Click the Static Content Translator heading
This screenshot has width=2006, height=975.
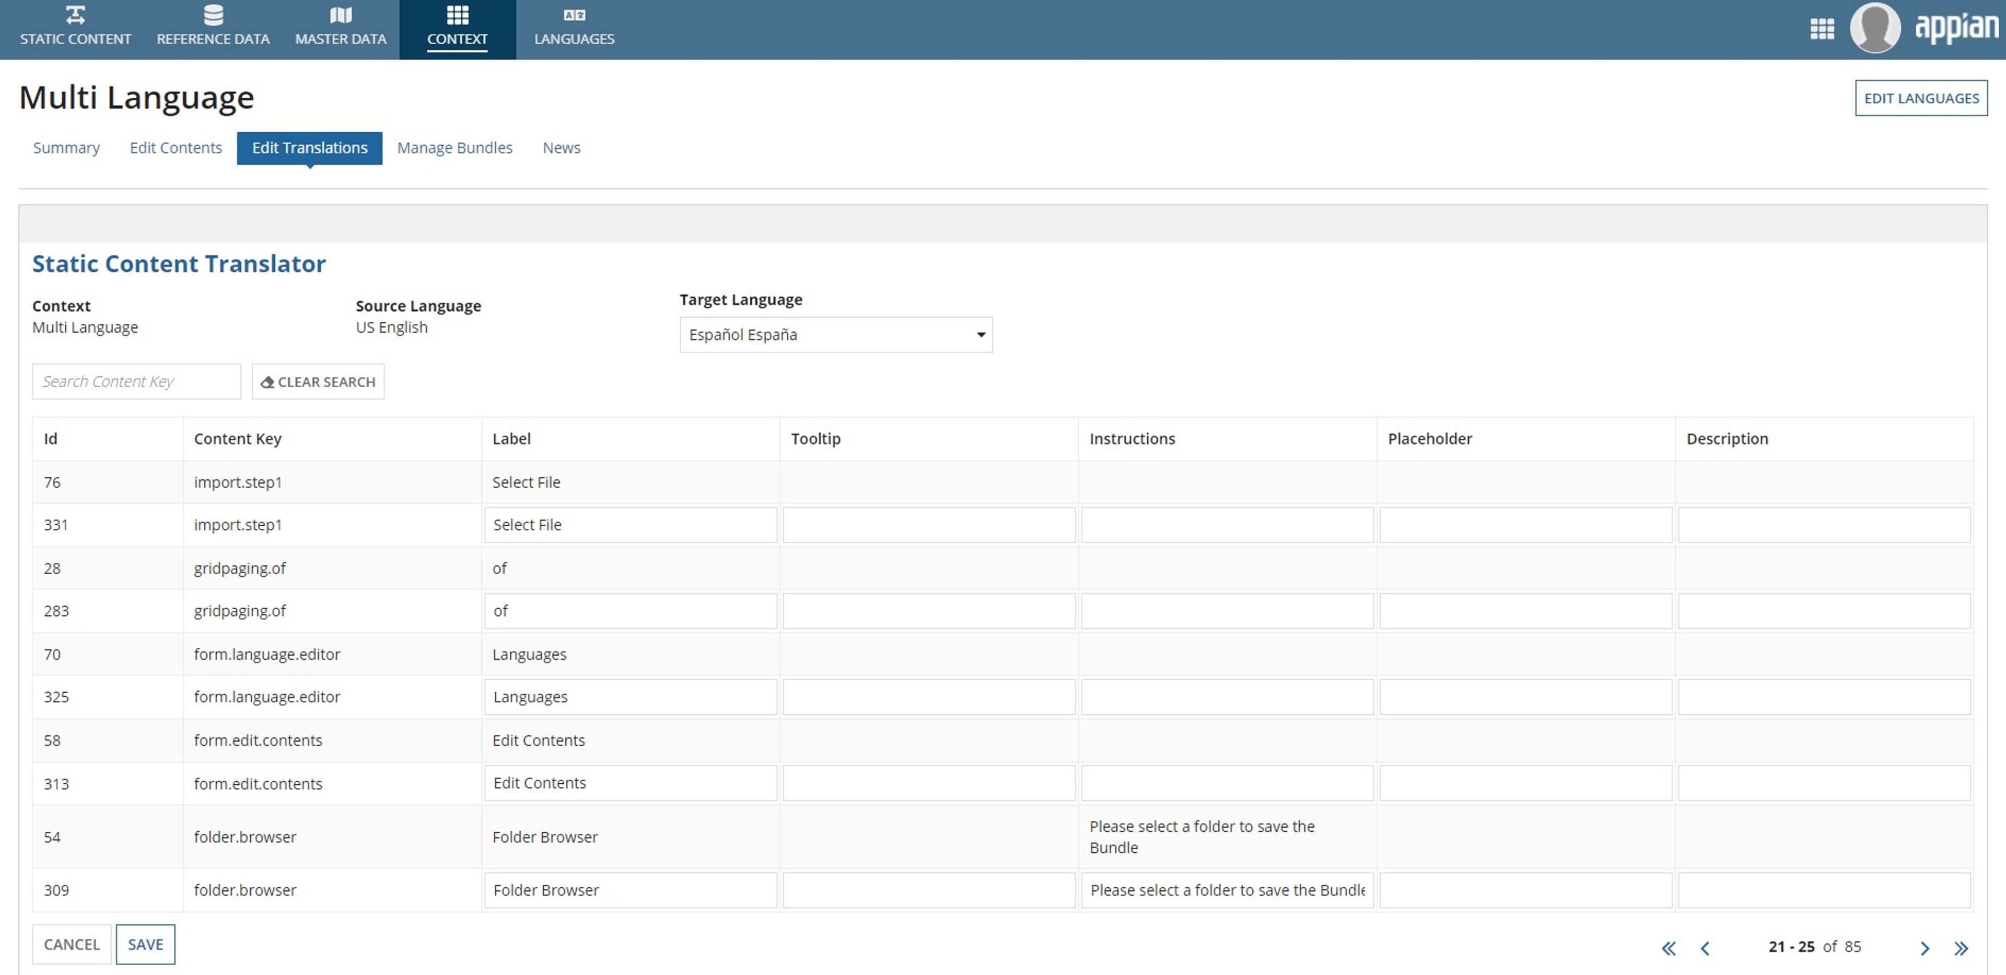(178, 264)
